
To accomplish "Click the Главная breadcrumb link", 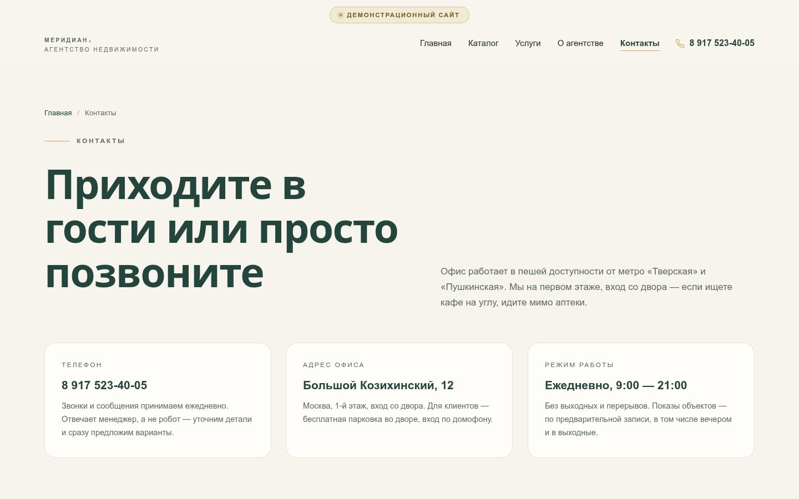I will pyautogui.click(x=58, y=113).
